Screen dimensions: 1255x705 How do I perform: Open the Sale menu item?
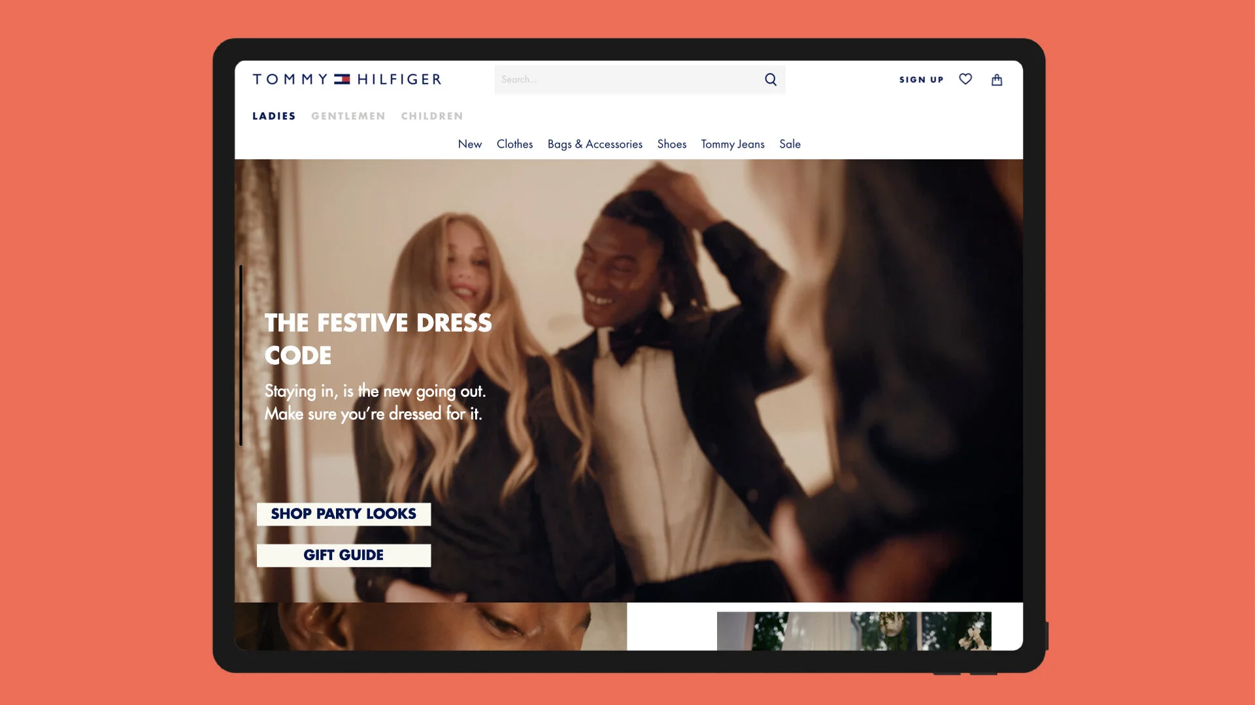790,144
